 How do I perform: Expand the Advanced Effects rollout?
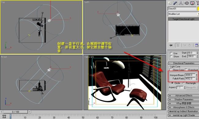point(183,96)
